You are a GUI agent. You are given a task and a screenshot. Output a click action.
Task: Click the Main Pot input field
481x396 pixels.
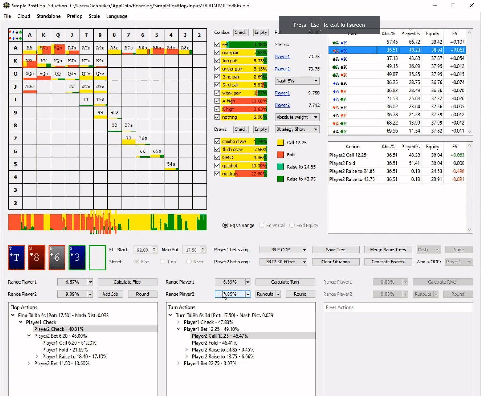click(x=191, y=250)
